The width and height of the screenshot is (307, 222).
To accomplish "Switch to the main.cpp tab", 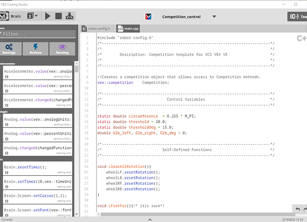I will [128, 28].
